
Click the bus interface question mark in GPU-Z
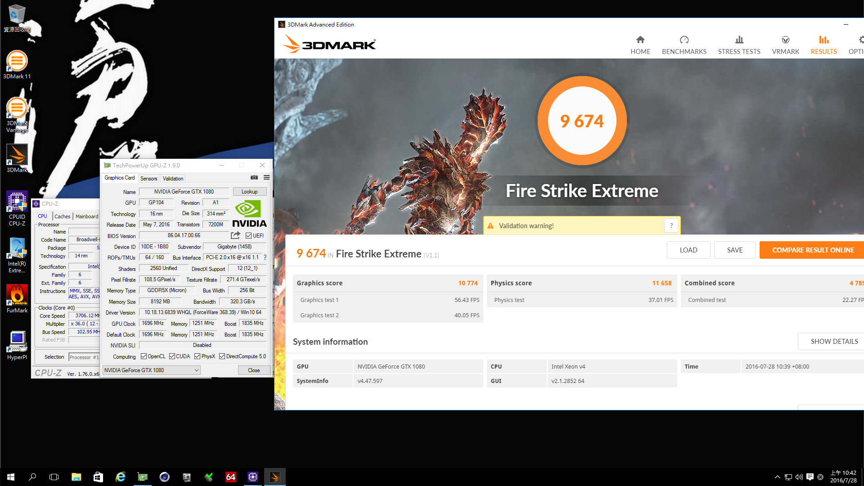click(265, 257)
